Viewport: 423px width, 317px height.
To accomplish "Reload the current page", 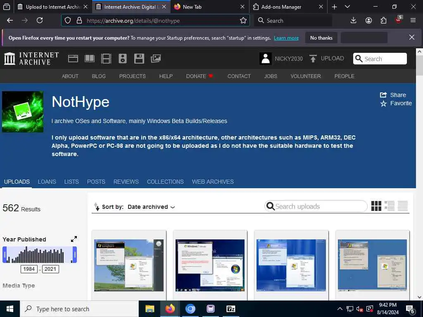I will tap(40, 20).
